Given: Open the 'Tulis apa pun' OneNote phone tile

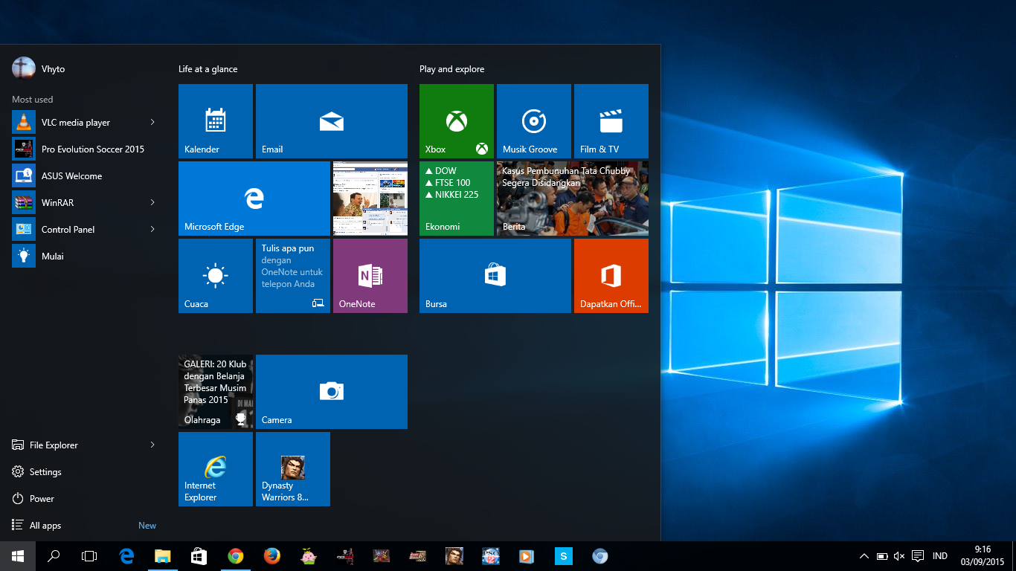Looking at the screenshot, I should point(293,276).
